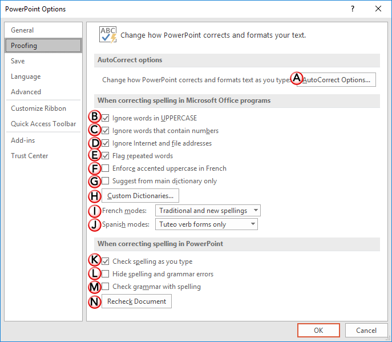Click the AutoCorrect options section heading
This screenshot has height=342, width=392.
(x=130, y=60)
